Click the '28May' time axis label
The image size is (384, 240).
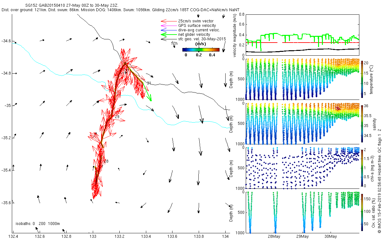[x=275, y=237]
